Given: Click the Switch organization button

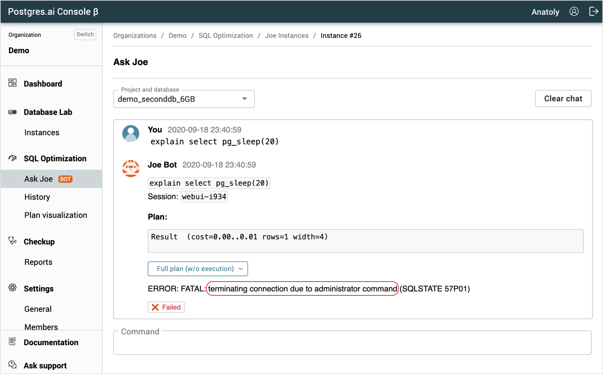Looking at the screenshot, I should pos(85,34).
